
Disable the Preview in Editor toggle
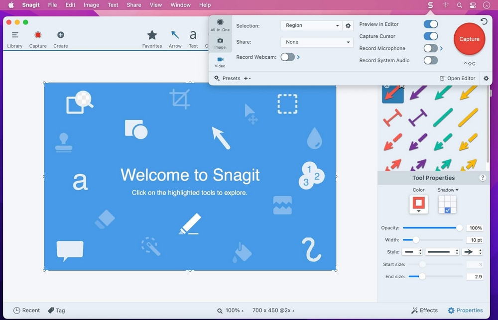[430, 24]
